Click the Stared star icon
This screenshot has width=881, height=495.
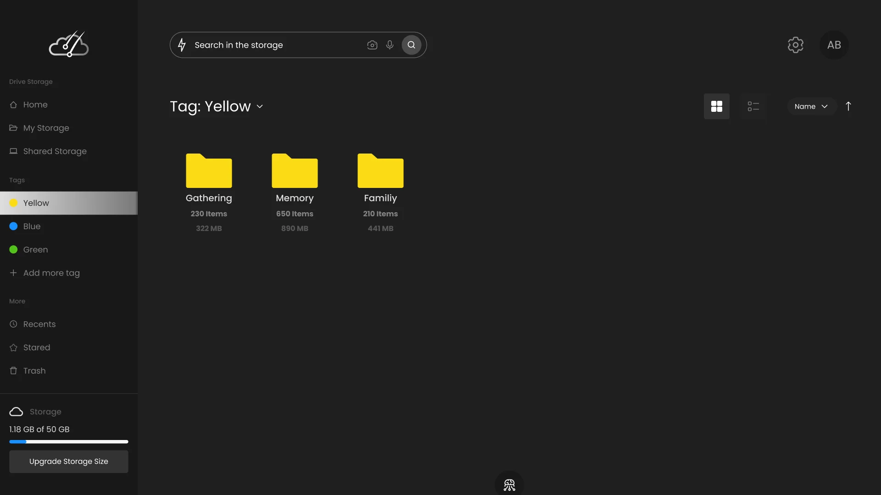coord(13,347)
